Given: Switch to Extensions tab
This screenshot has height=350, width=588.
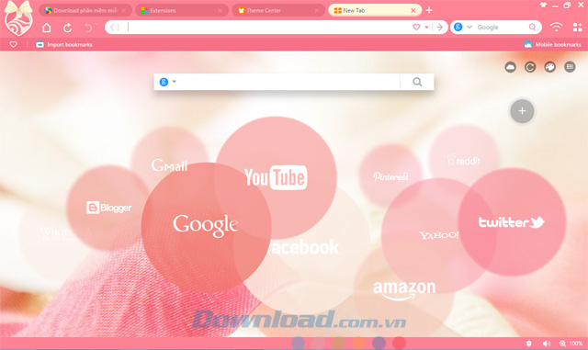Looking at the screenshot, I should tap(182, 10).
